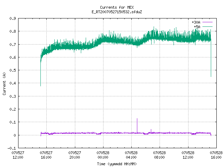Click the 0.7 y-axis tick label
The height and width of the screenshot is (167, 223).
13,45
